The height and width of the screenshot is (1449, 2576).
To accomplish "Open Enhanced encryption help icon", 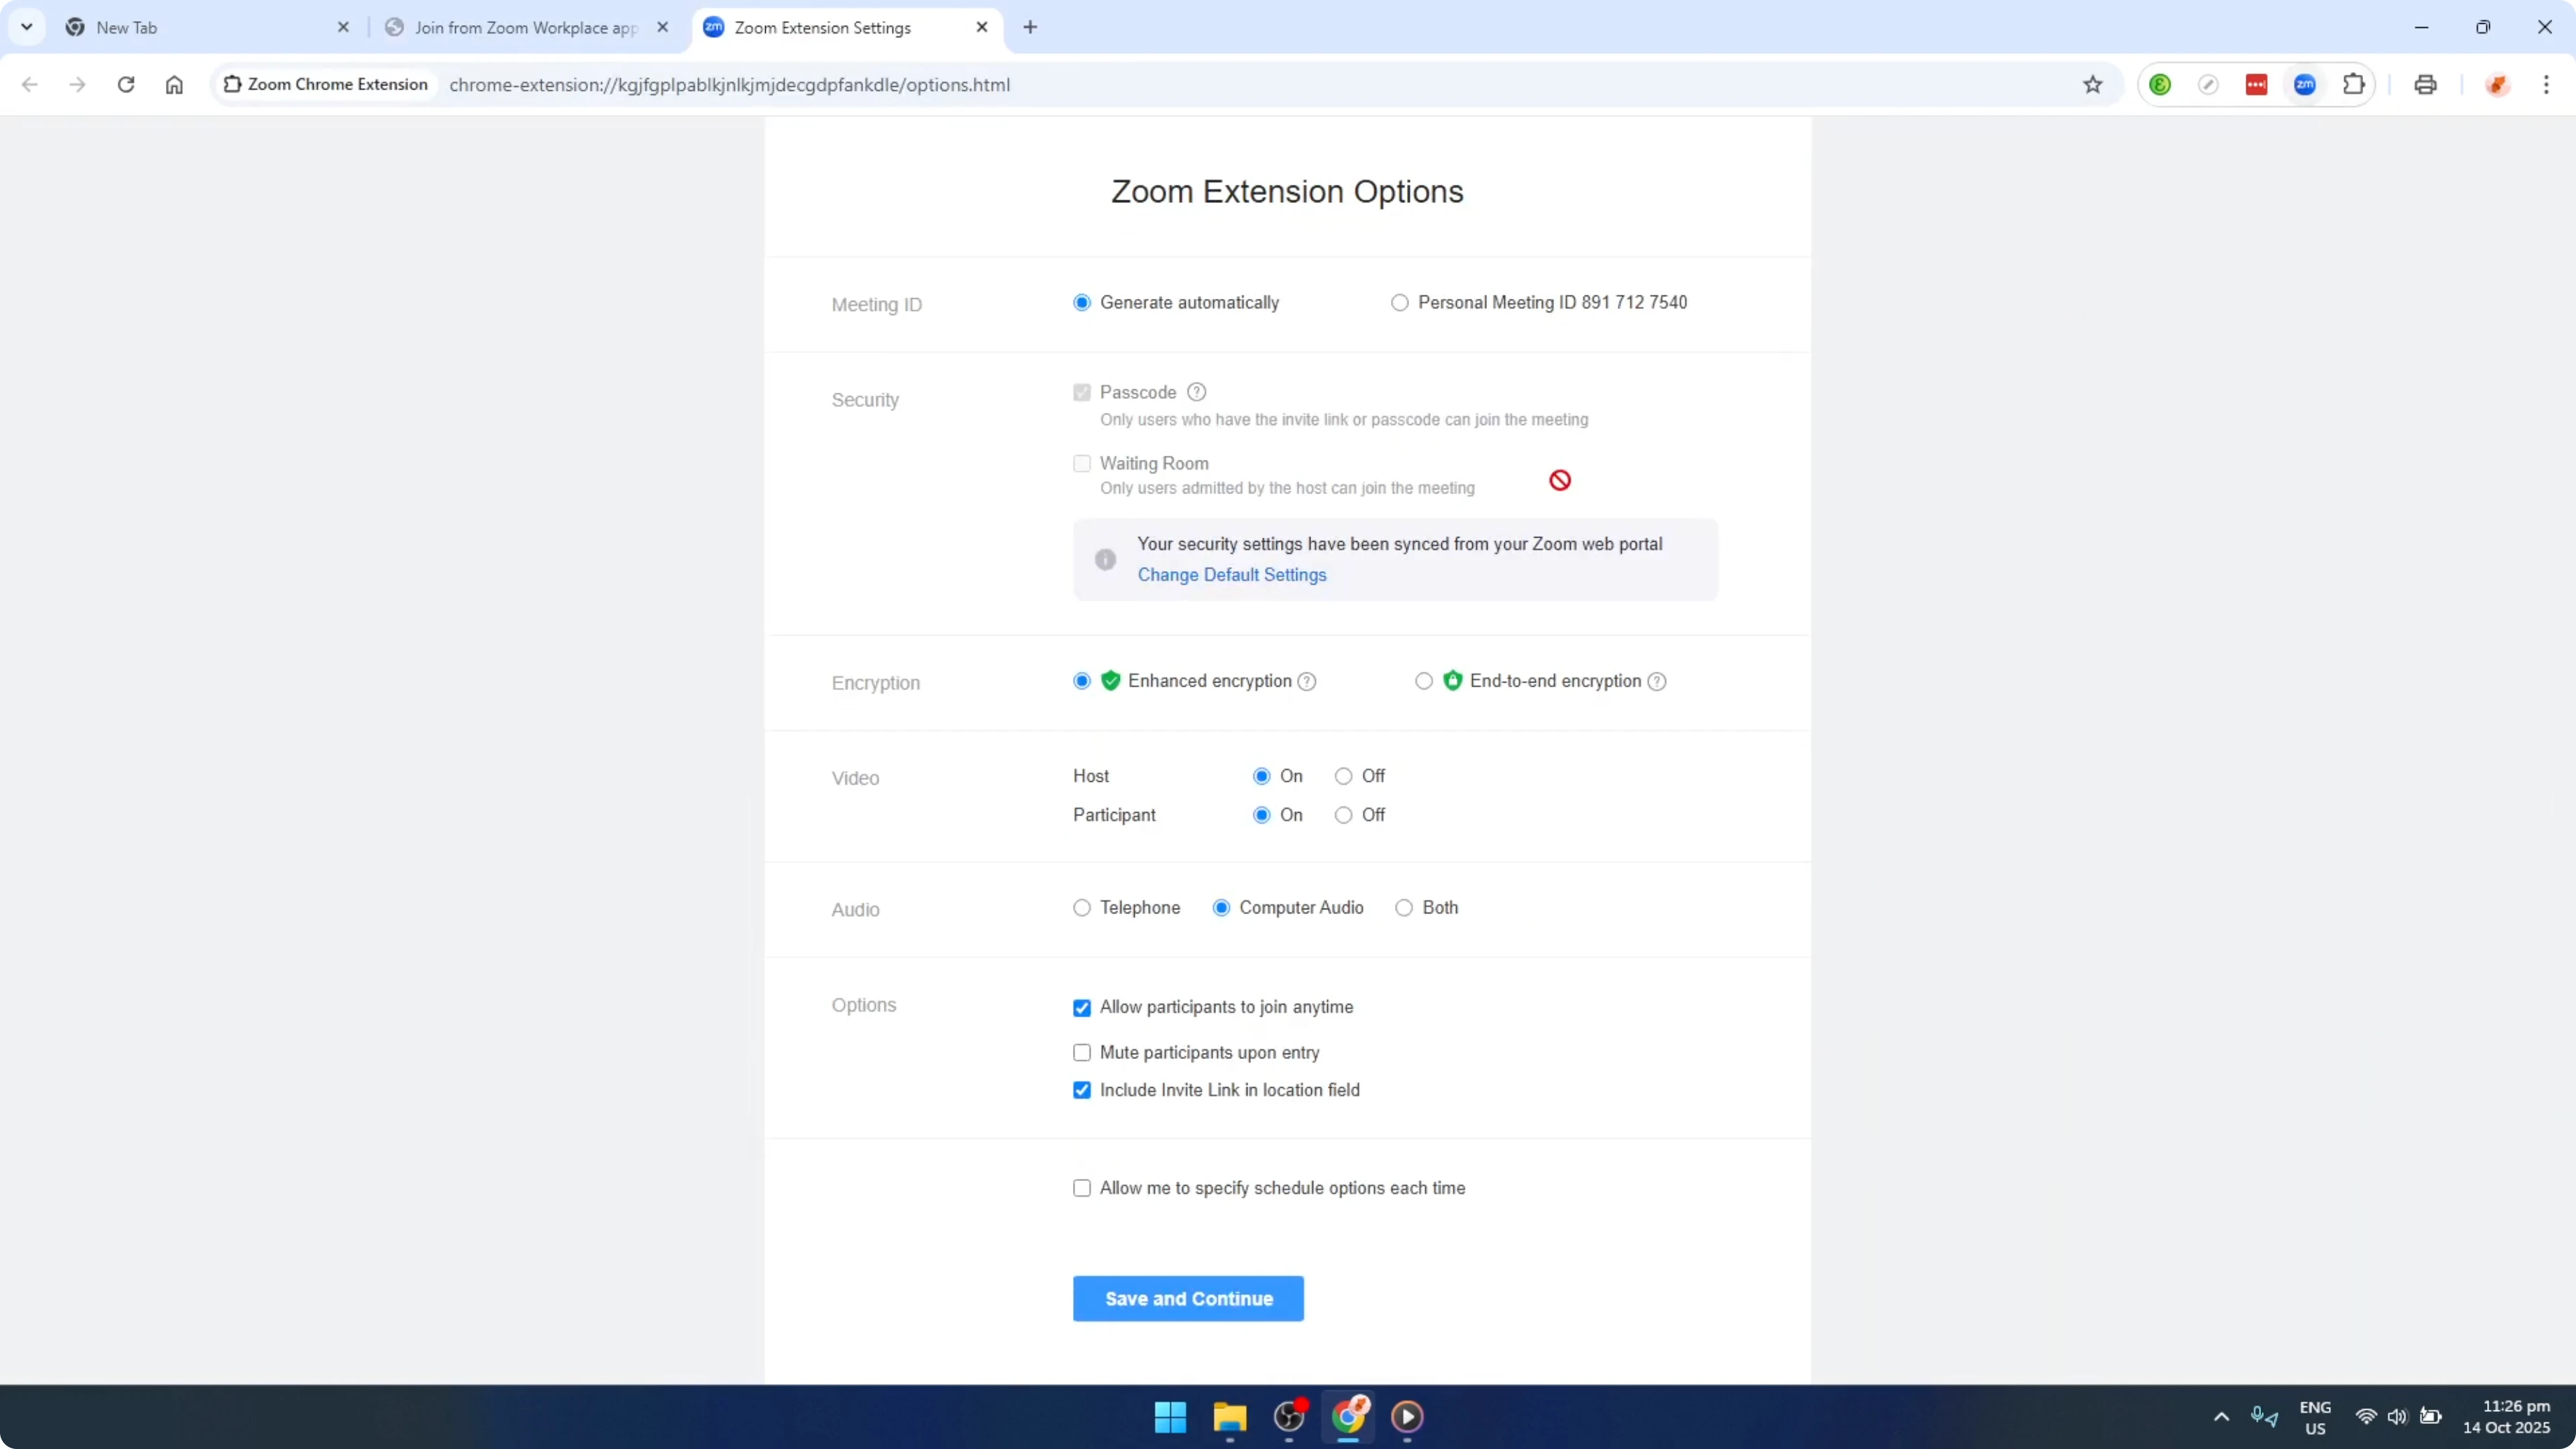I will click(x=1306, y=682).
